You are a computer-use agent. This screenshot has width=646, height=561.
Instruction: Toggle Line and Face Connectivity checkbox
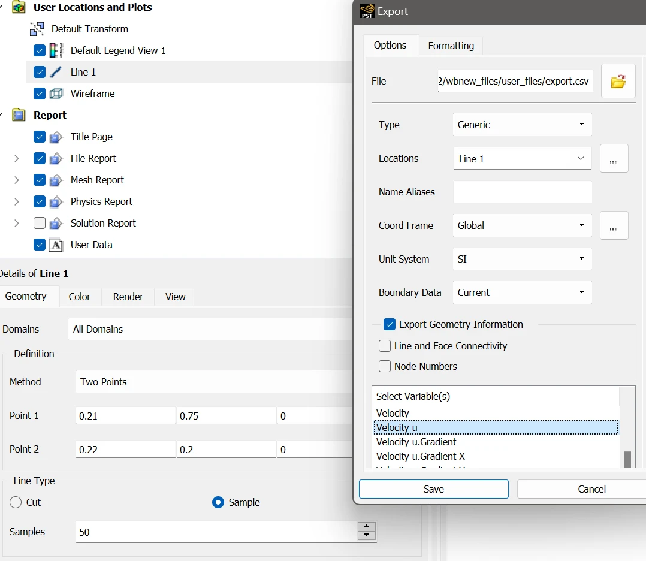click(x=384, y=346)
